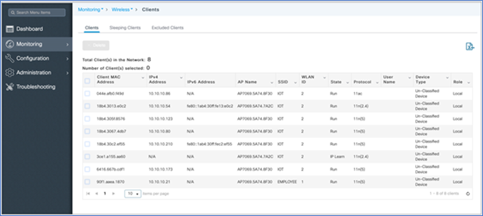
Task: Tick the checkbox for 3ce1.a155.aa60
Action: pyautogui.click(x=87, y=157)
